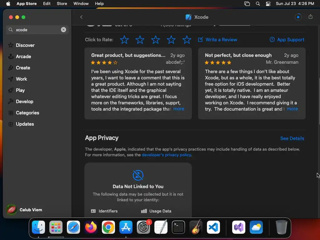
Task: Open TextEdit from the Dock
Action: [161, 227]
